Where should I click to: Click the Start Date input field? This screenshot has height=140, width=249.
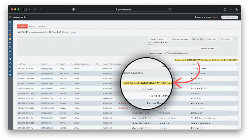tap(211, 39)
